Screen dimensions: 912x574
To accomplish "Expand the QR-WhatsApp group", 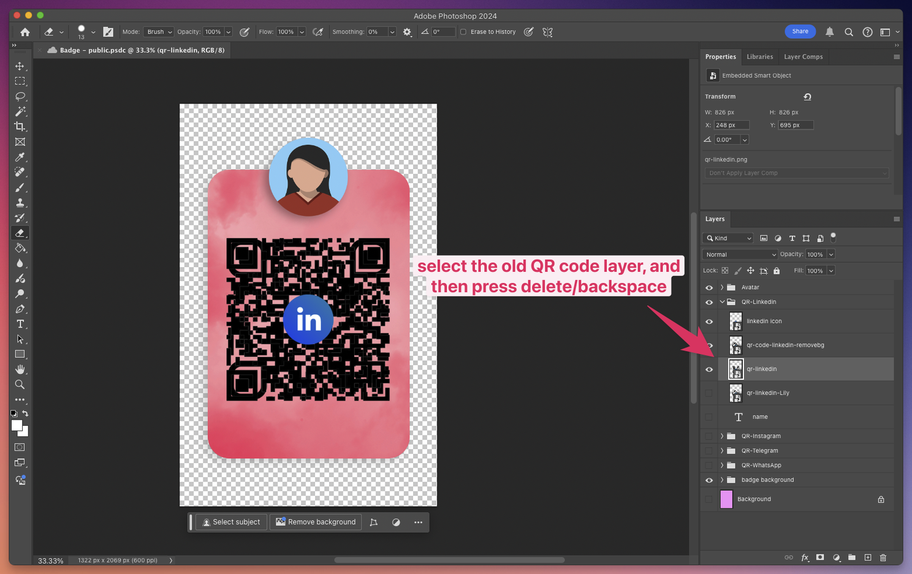I will pyautogui.click(x=722, y=466).
